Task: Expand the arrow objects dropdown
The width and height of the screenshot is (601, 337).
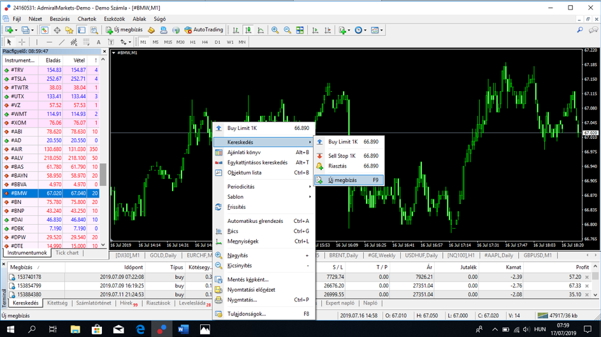Action: tap(130, 42)
